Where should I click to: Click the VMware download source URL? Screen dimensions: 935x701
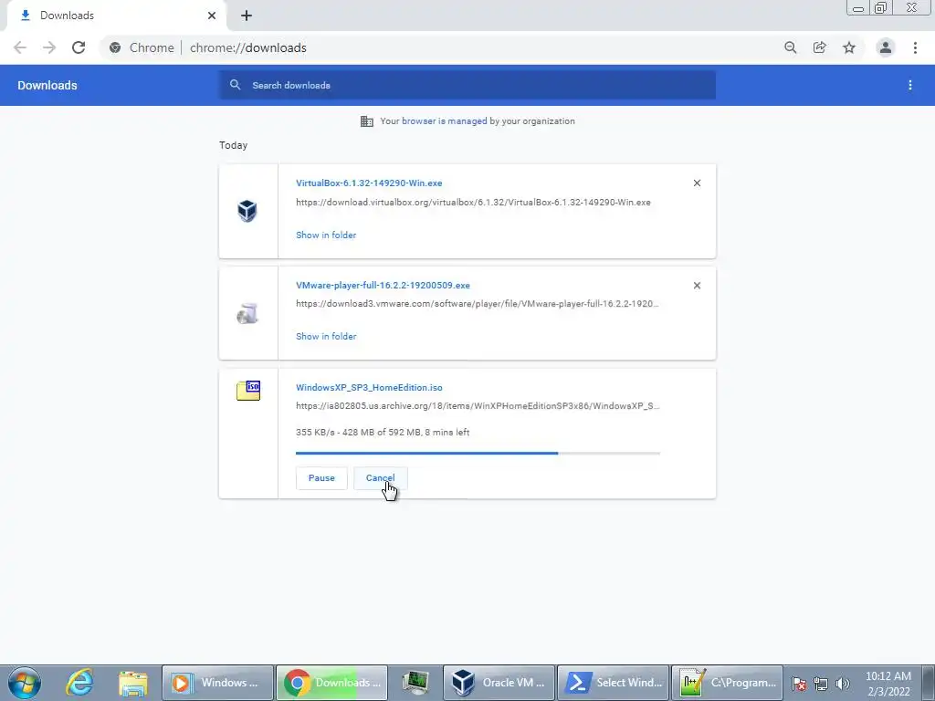click(x=477, y=303)
